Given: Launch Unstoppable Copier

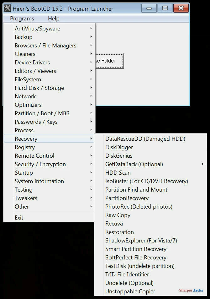Looking at the screenshot, I should (150, 291).
